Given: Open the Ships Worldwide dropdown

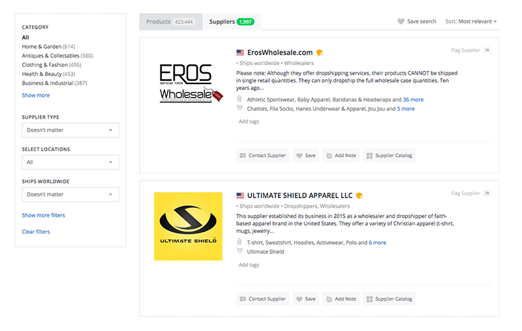Looking at the screenshot, I should [70, 194].
